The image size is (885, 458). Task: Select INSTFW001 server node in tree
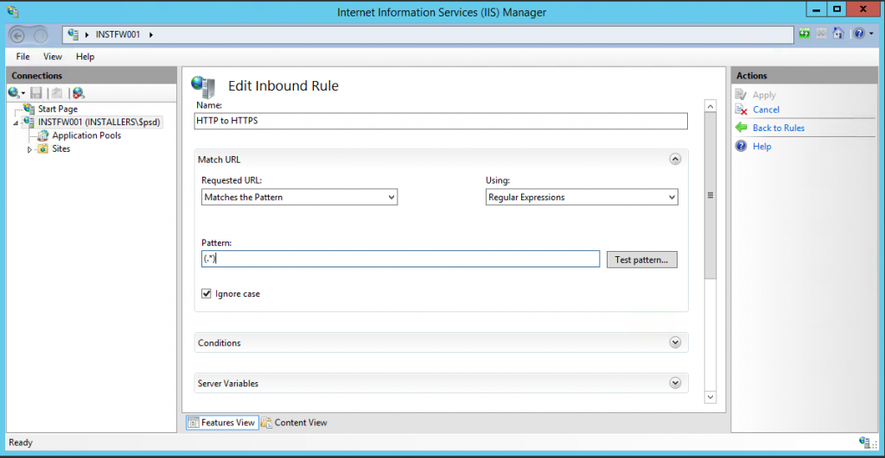99,122
